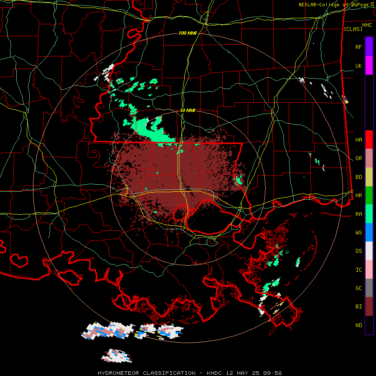The image size is (376, 376).
Task: Click the ND legend label
Action: [358, 325]
